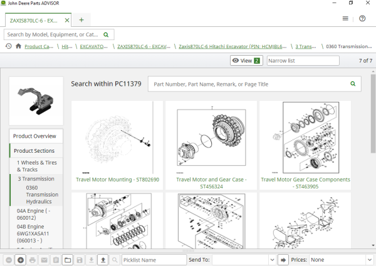Select the Product Sections tab

pos(36,151)
